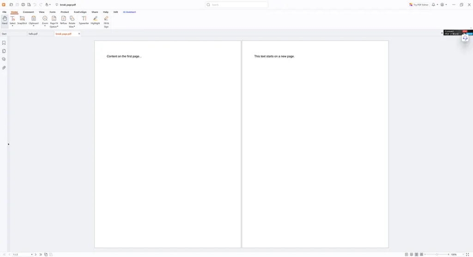Toggle full screen mode

coord(467,255)
